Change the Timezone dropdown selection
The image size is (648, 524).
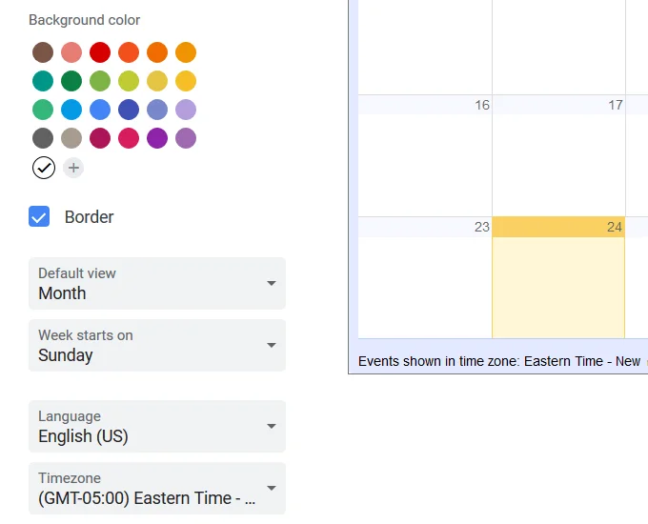157,489
